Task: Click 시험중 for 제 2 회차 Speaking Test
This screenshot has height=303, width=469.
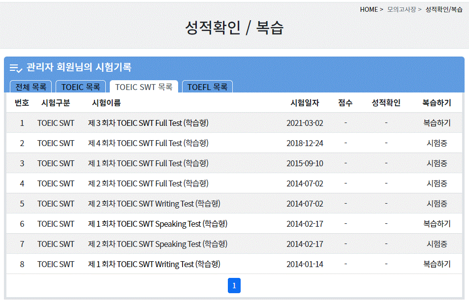Action: pos(437,244)
